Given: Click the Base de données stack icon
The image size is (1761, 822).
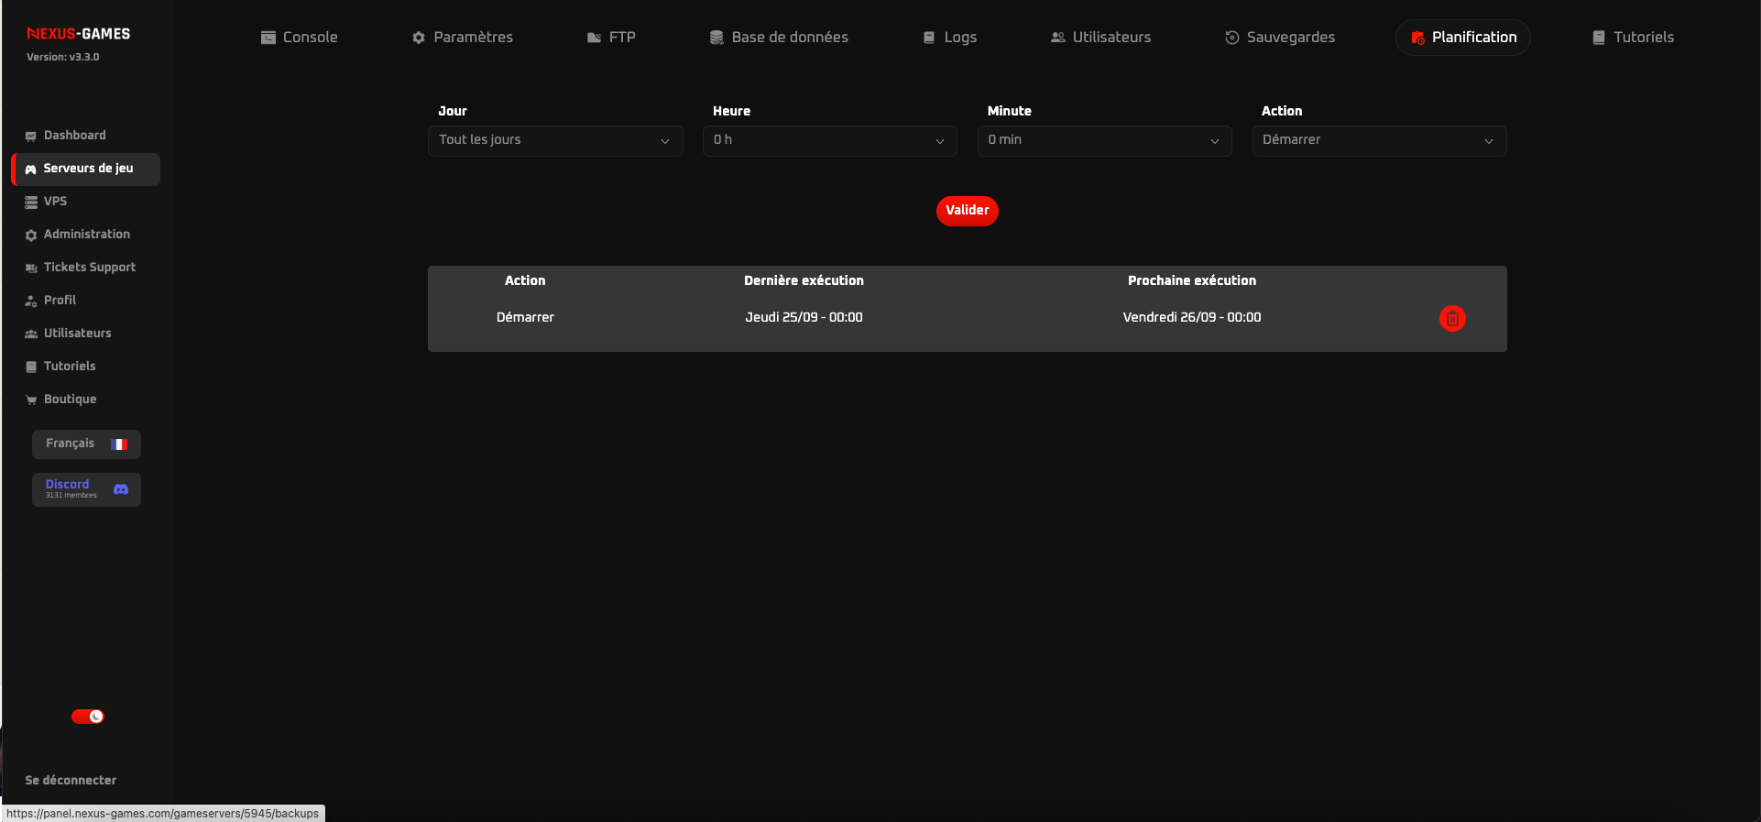Looking at the screenshot, I should pos(716,38).
